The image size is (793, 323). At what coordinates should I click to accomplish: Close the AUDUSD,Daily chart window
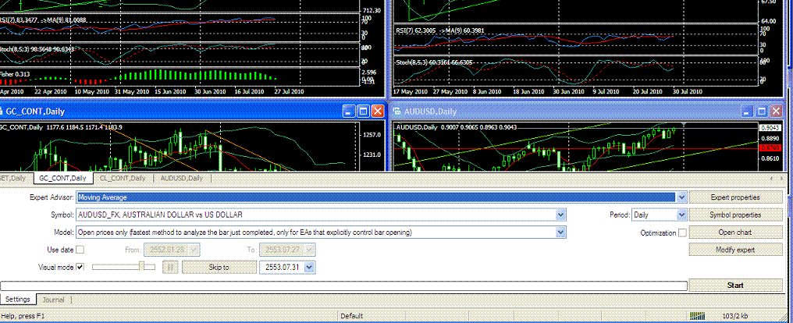(776, 112)
